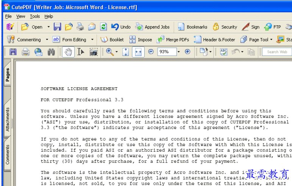Click the zoom in plus button
This screenshot has width=292, height=186.
(187, 52)
